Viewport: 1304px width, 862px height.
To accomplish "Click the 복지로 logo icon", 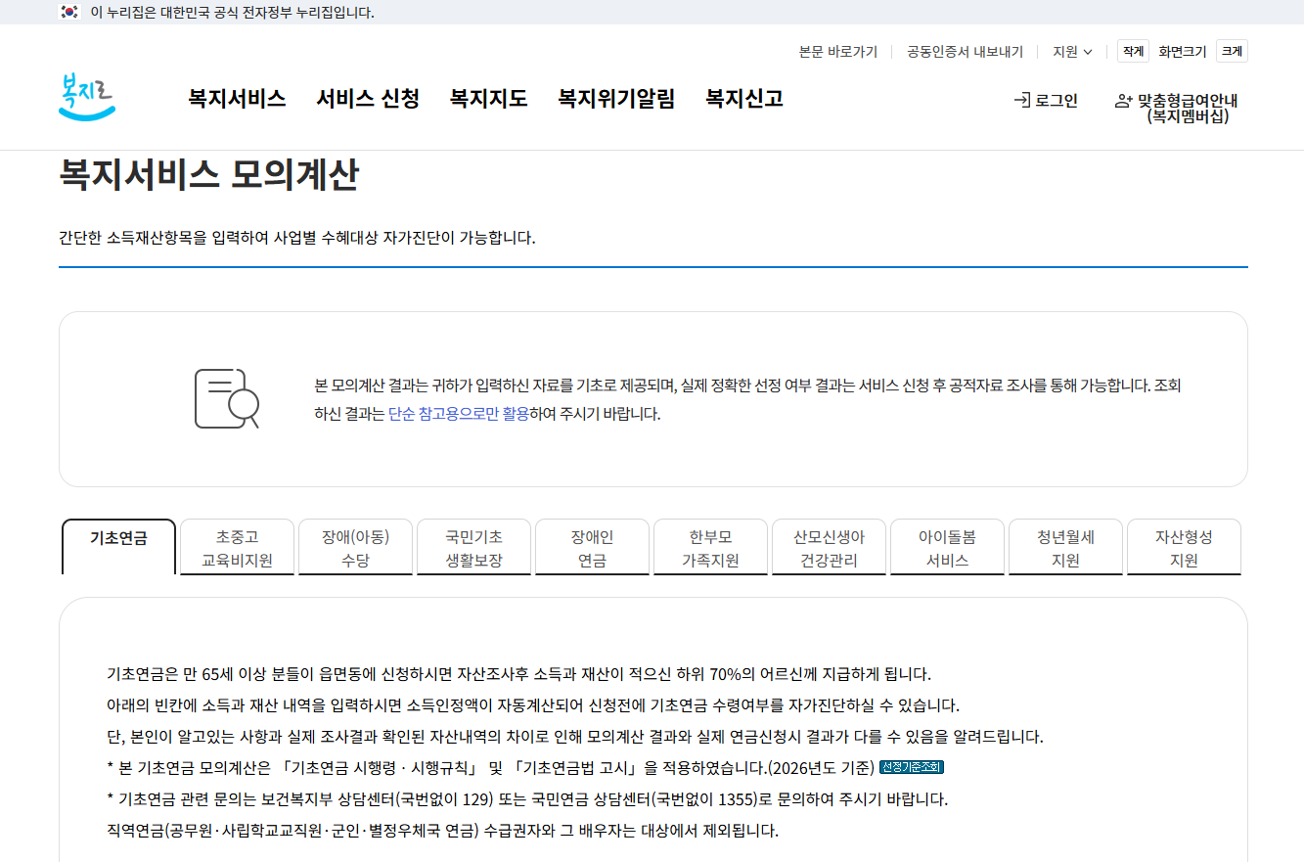I will pos(87,97).
